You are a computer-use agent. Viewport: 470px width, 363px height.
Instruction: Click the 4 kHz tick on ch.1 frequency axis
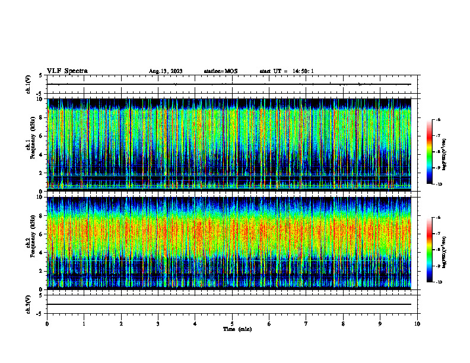click(42, 155)
